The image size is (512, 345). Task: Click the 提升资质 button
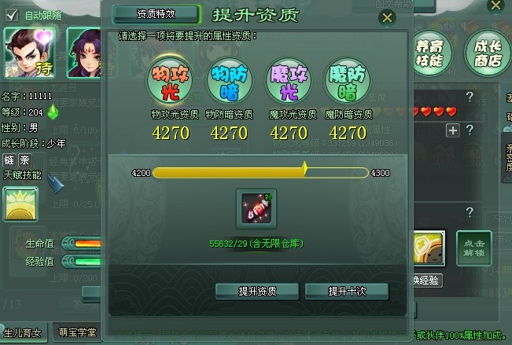tap(257, 291)
